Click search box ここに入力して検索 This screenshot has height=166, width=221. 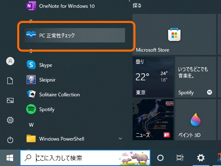(85, 158)
